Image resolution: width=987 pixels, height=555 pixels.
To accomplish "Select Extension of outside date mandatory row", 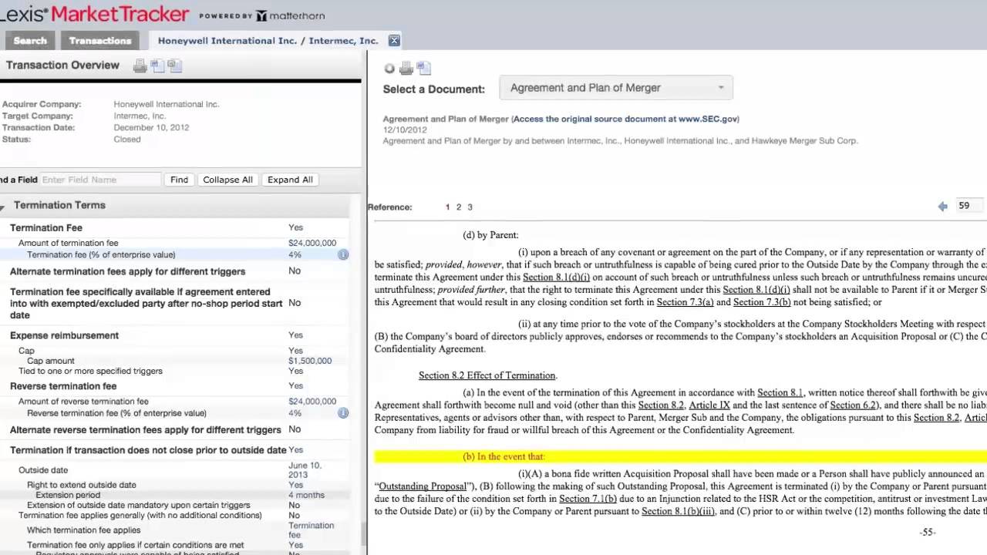I will point(175,505).
